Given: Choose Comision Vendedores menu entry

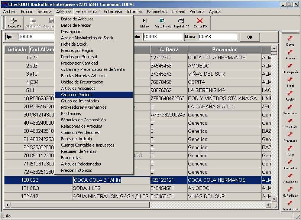Looking at the screenshot, I should point(94,132).
